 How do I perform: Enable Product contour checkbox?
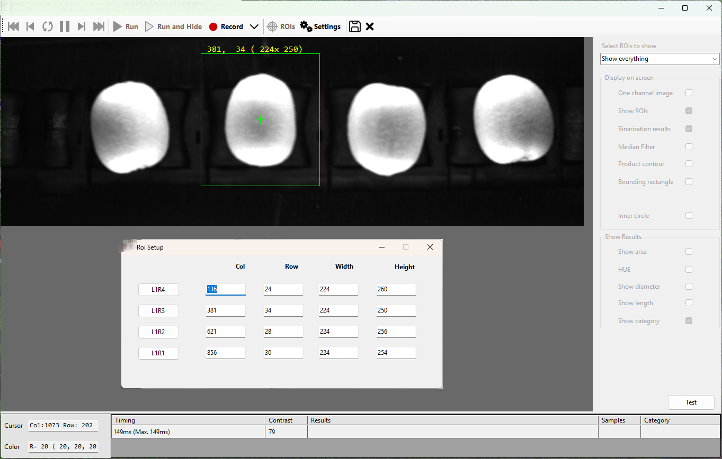pos(689,164)
